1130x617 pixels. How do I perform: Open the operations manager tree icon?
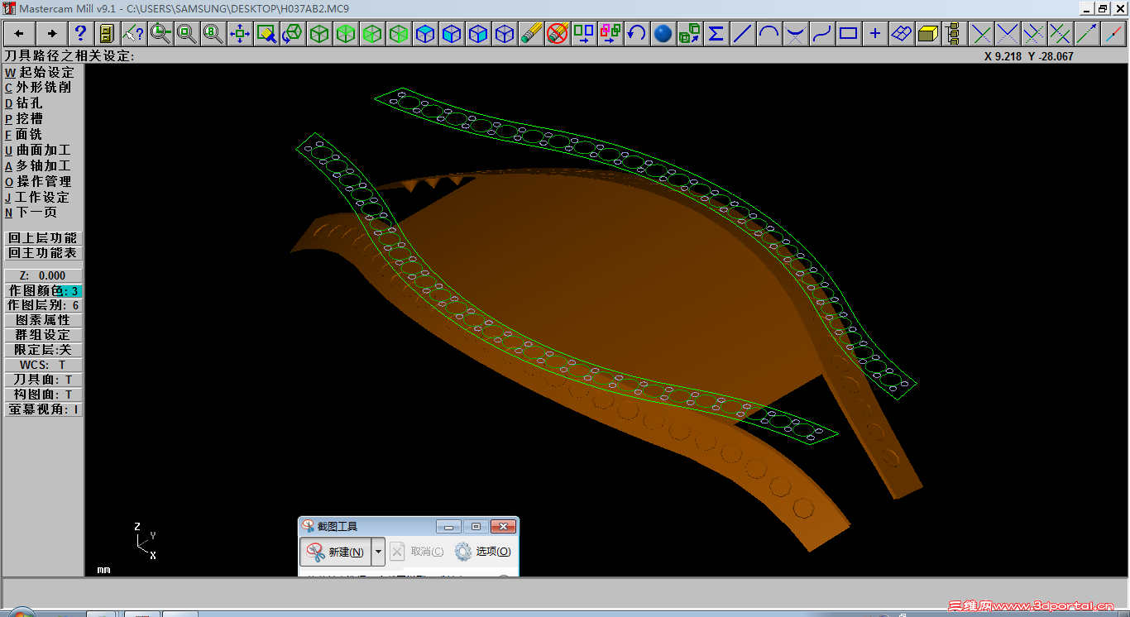[954, 34]
